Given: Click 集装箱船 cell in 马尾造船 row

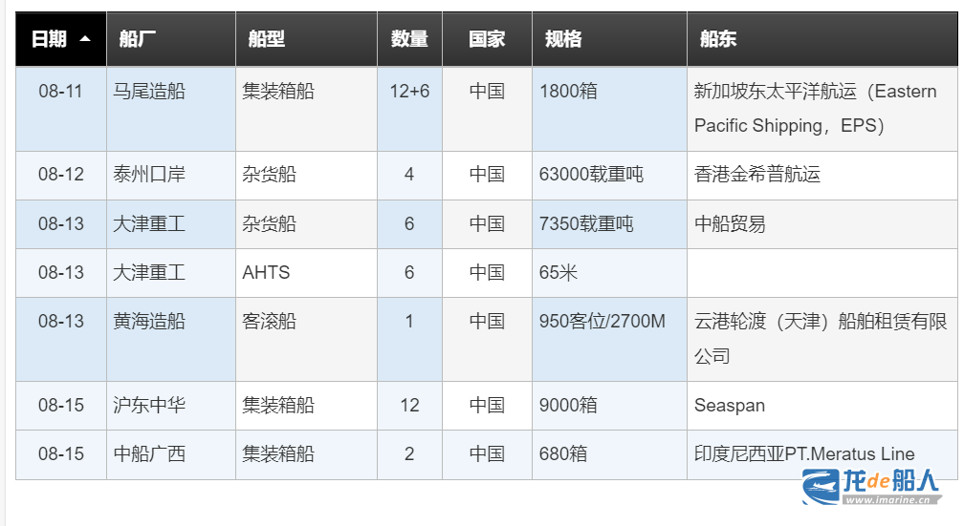Looking at the screenshot, I should pos(306,109).
